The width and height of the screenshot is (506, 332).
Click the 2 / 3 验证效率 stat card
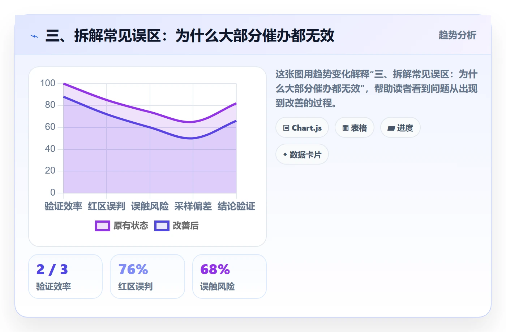[x=65, y=276]
